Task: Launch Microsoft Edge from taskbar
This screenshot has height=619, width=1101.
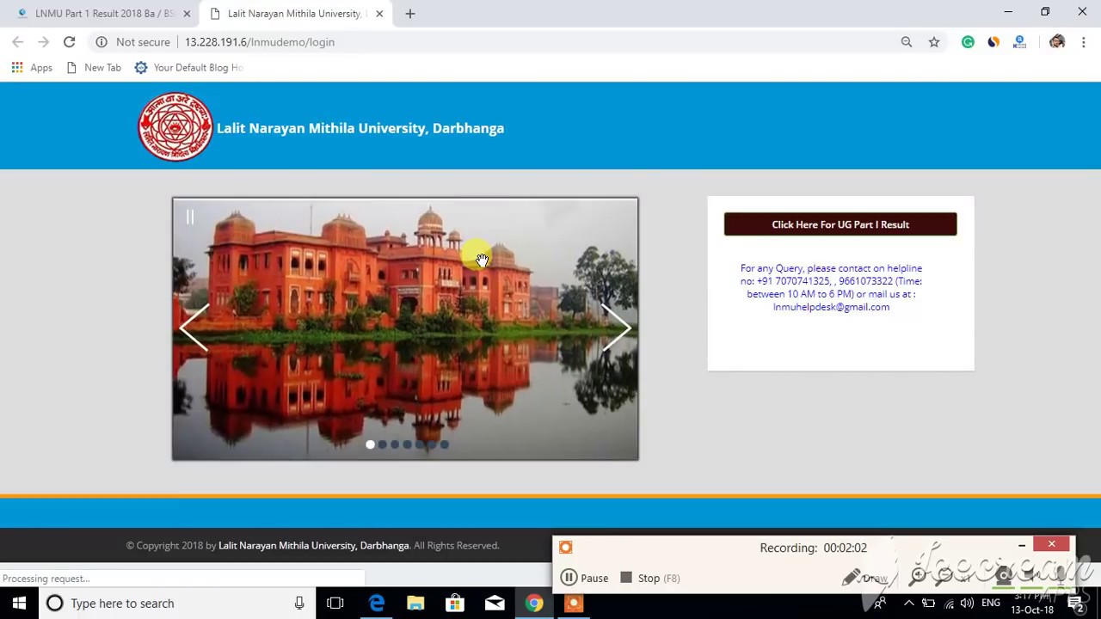Action: 377,604
